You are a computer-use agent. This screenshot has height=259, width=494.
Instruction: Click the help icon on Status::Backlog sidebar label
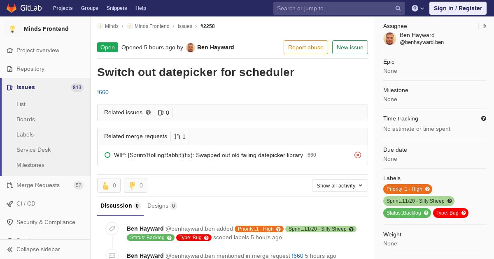click(426, 213)
